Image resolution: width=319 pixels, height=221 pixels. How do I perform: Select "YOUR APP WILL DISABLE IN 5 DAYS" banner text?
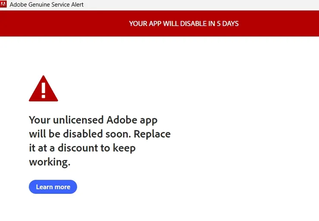(184, 24)
